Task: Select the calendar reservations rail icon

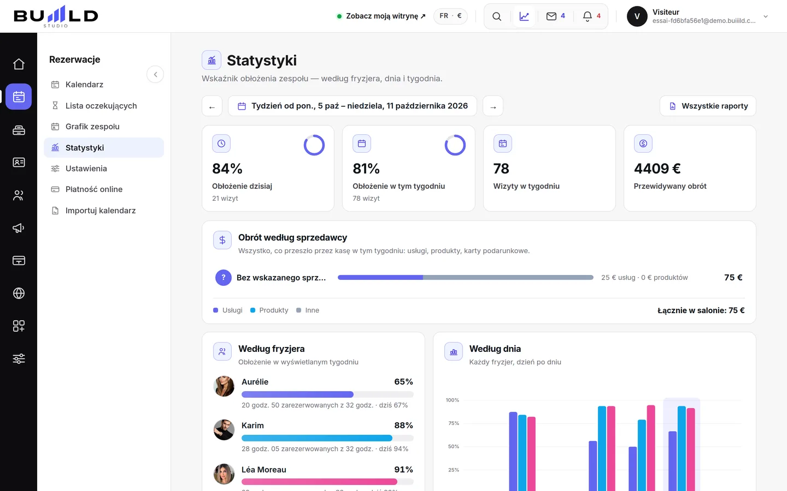Action: pyautogui.click(x=19, y=97)
